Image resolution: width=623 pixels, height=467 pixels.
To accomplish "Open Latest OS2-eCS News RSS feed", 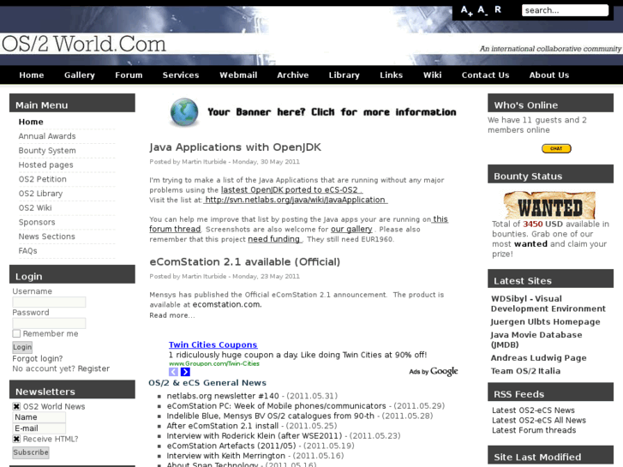I will [x=533, y=410].
